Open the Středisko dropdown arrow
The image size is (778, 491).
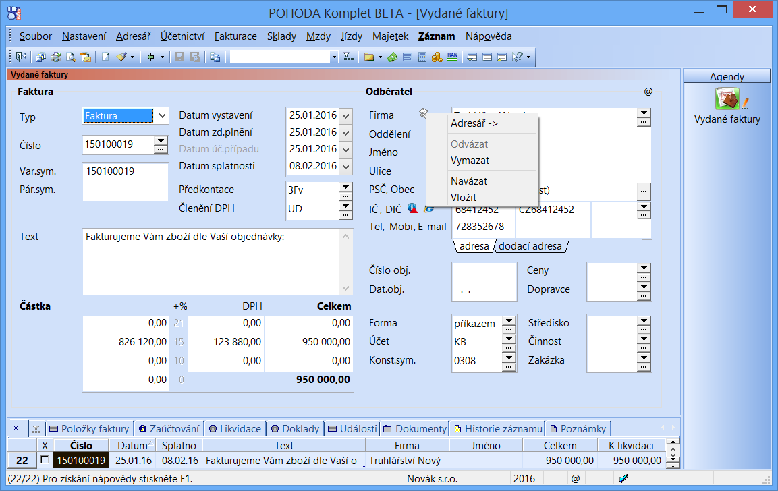644,320
